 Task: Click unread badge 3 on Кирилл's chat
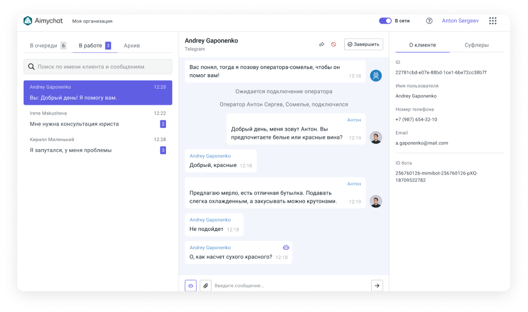[x=163, y=150]
